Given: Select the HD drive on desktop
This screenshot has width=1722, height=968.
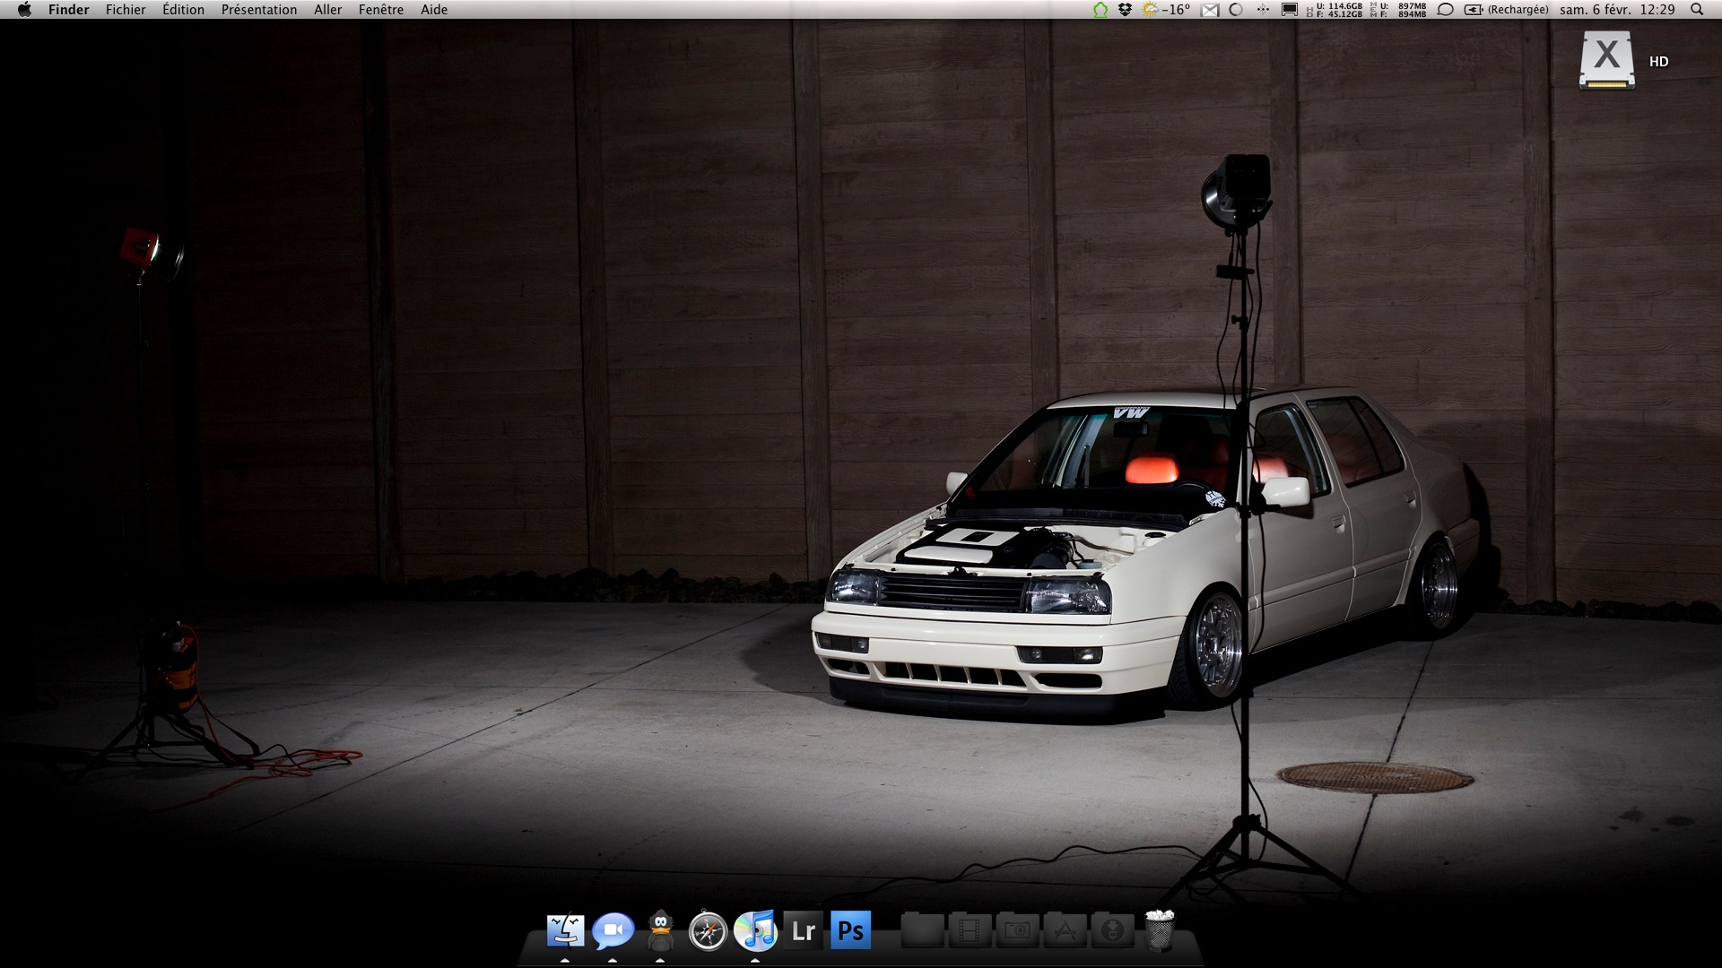Looking at the screenshot, I should coord(1607,60).
